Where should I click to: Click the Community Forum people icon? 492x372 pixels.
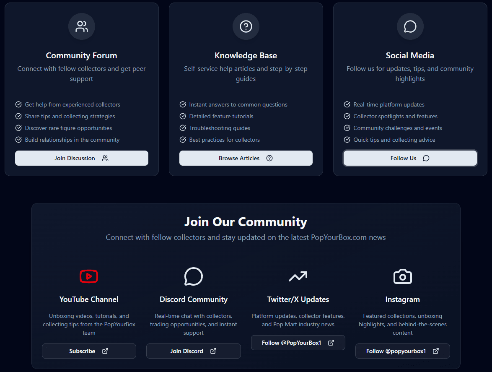[82, 27]
